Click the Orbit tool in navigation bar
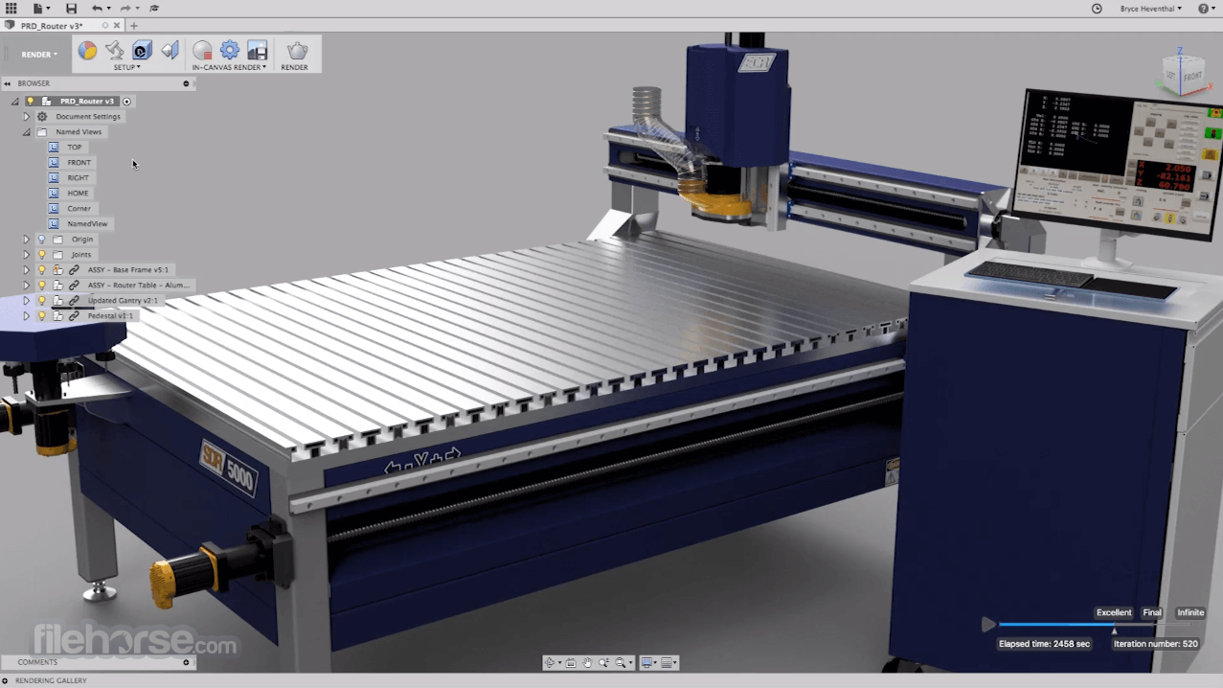 tap(550, 663)
